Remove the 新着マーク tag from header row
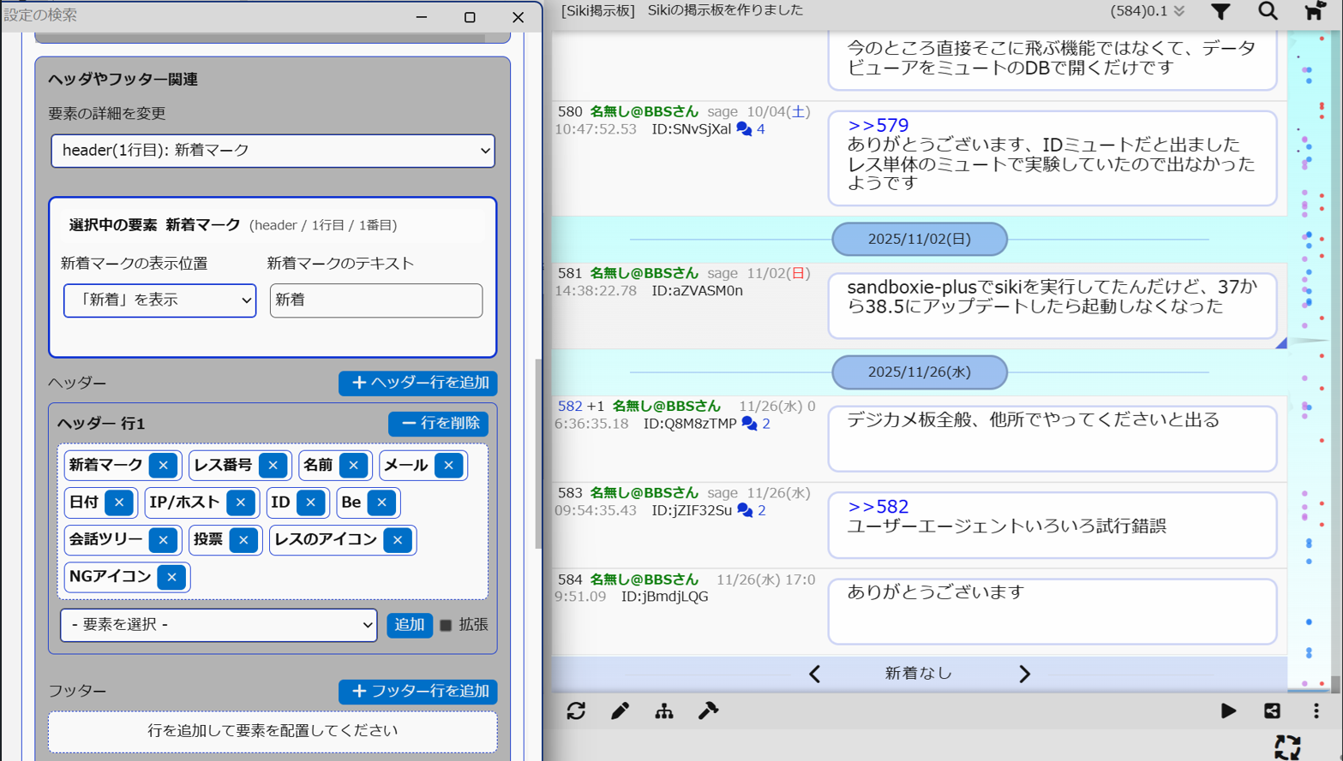Image resolution: width=1343 pixels, height=761 pixels. (x=163, y=466)
